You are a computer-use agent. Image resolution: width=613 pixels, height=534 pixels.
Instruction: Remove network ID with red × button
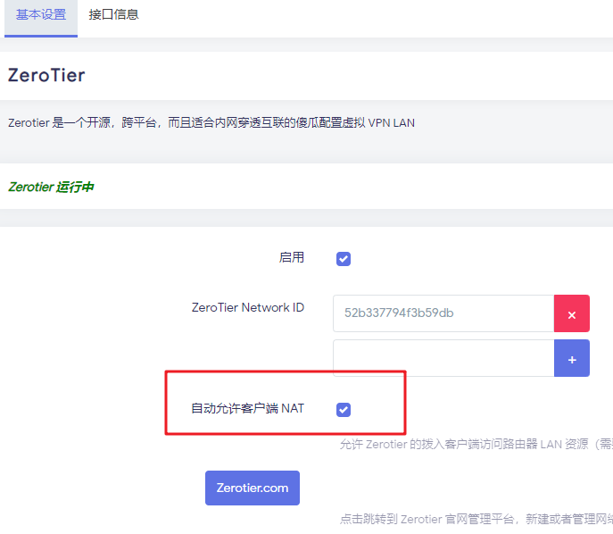pyautogui.click(x=572, y=314)
